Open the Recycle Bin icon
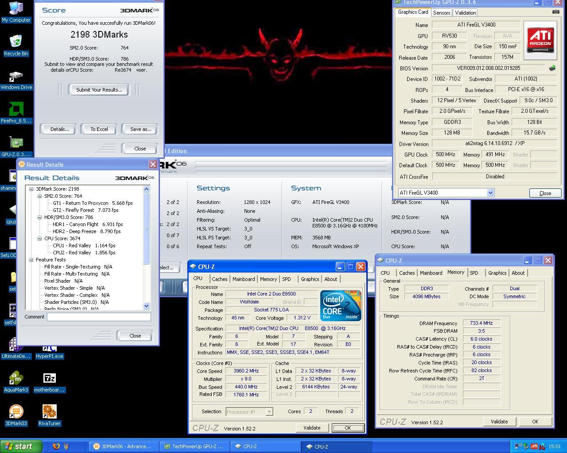This screenshot has height=453, width=567. 16,45
